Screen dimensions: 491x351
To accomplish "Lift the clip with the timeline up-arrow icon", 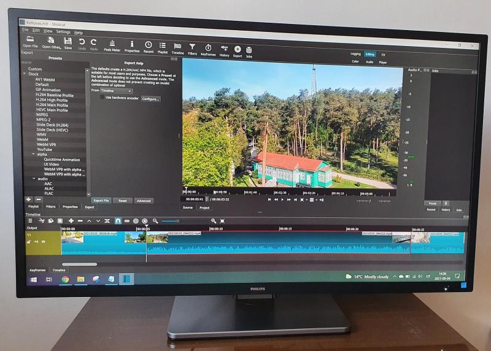I will pyautogui.click(x=89, y=221).
